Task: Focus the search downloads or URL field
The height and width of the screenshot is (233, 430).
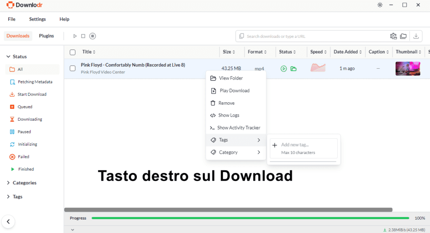Action: (315, 36)
